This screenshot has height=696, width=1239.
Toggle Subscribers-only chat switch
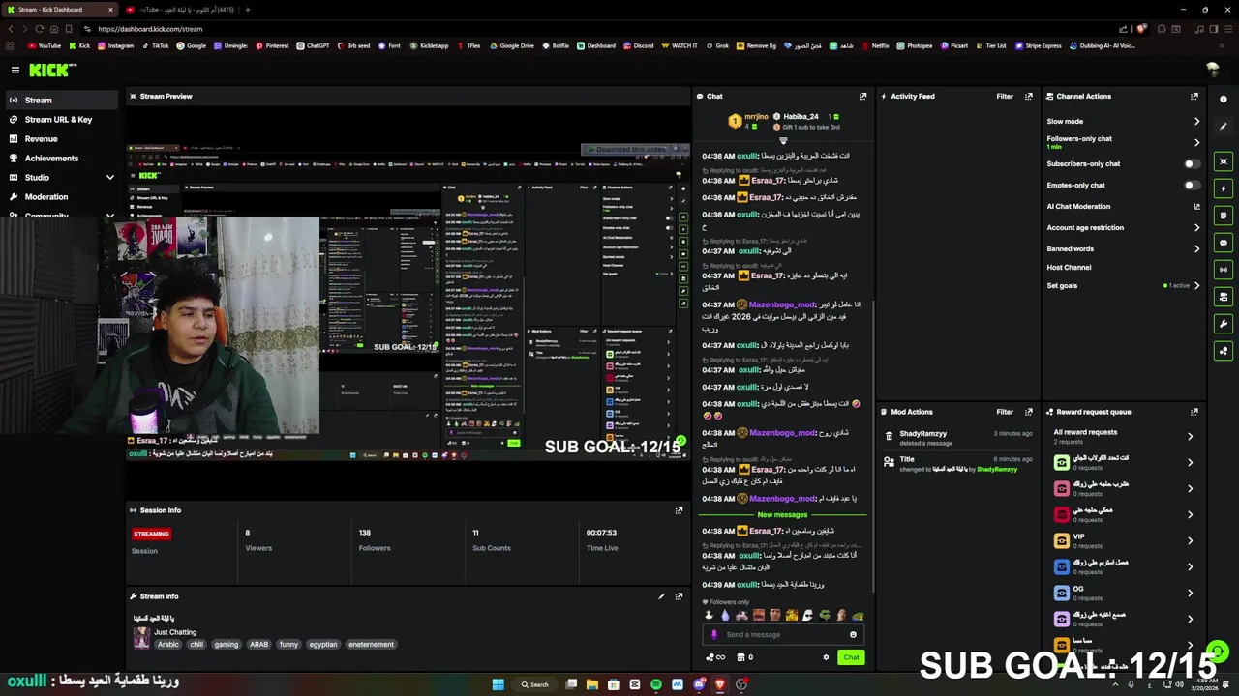pos(1193,164)
